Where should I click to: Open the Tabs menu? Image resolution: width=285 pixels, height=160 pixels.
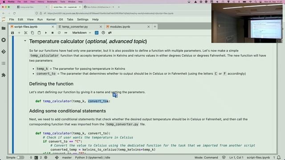click(x=70, y=20)
